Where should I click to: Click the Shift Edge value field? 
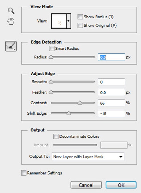click(x=112, y=113)
